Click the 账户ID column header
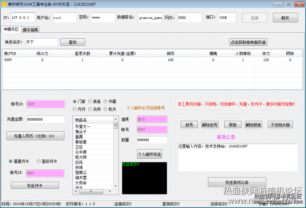This screenshot has width=306, height=208. click(x=10, y=54)
